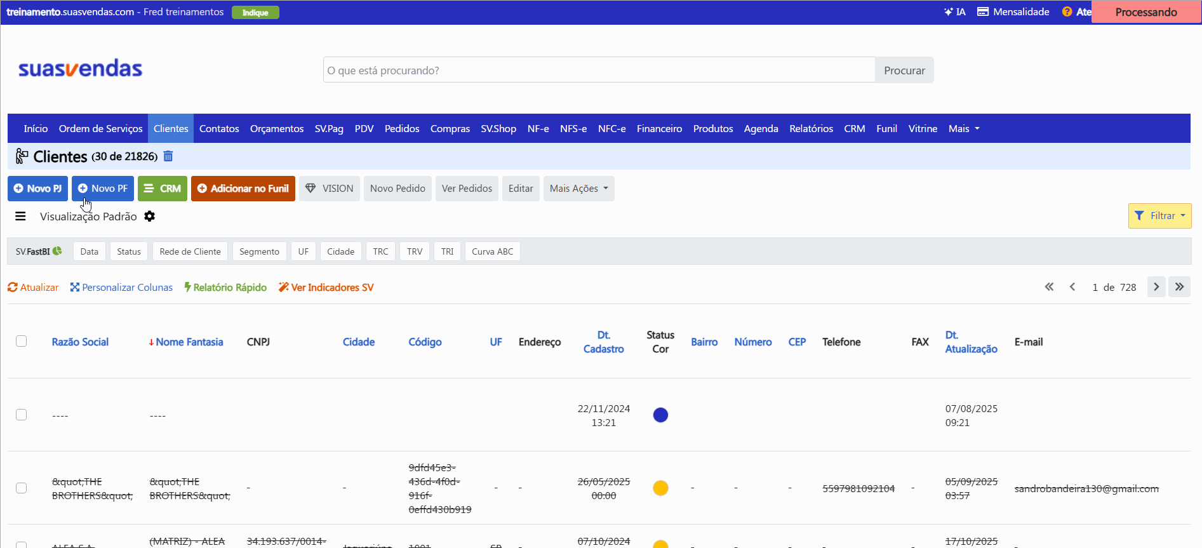Click the Ver Pedidos button
The width and height of the screenshot is (1202, 548).
pos(467,189)
